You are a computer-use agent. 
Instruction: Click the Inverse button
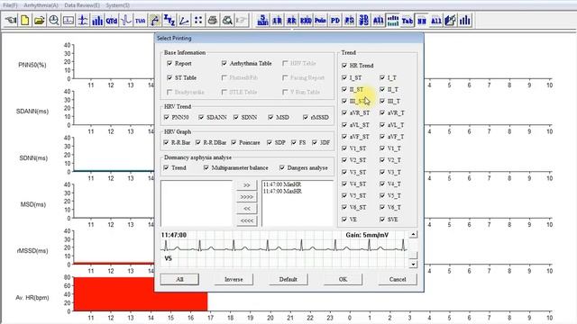coord(234,279)
